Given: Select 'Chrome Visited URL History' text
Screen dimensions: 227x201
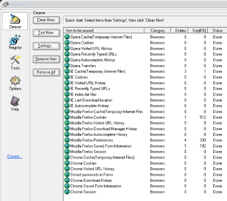Looking at the screenshot, I should [x=92, y=169].
